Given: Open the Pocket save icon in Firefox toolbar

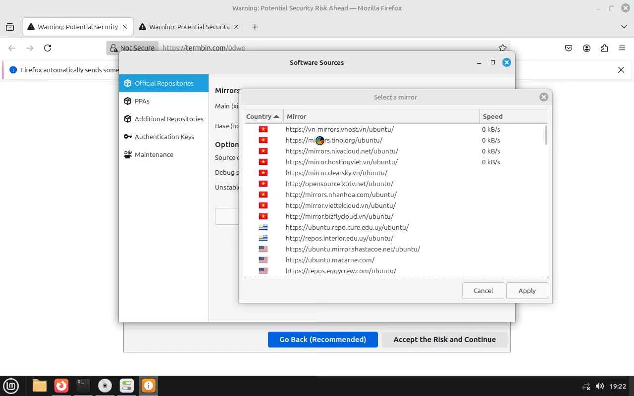Looking at the screenshot, I should click(x=569, y=48).
